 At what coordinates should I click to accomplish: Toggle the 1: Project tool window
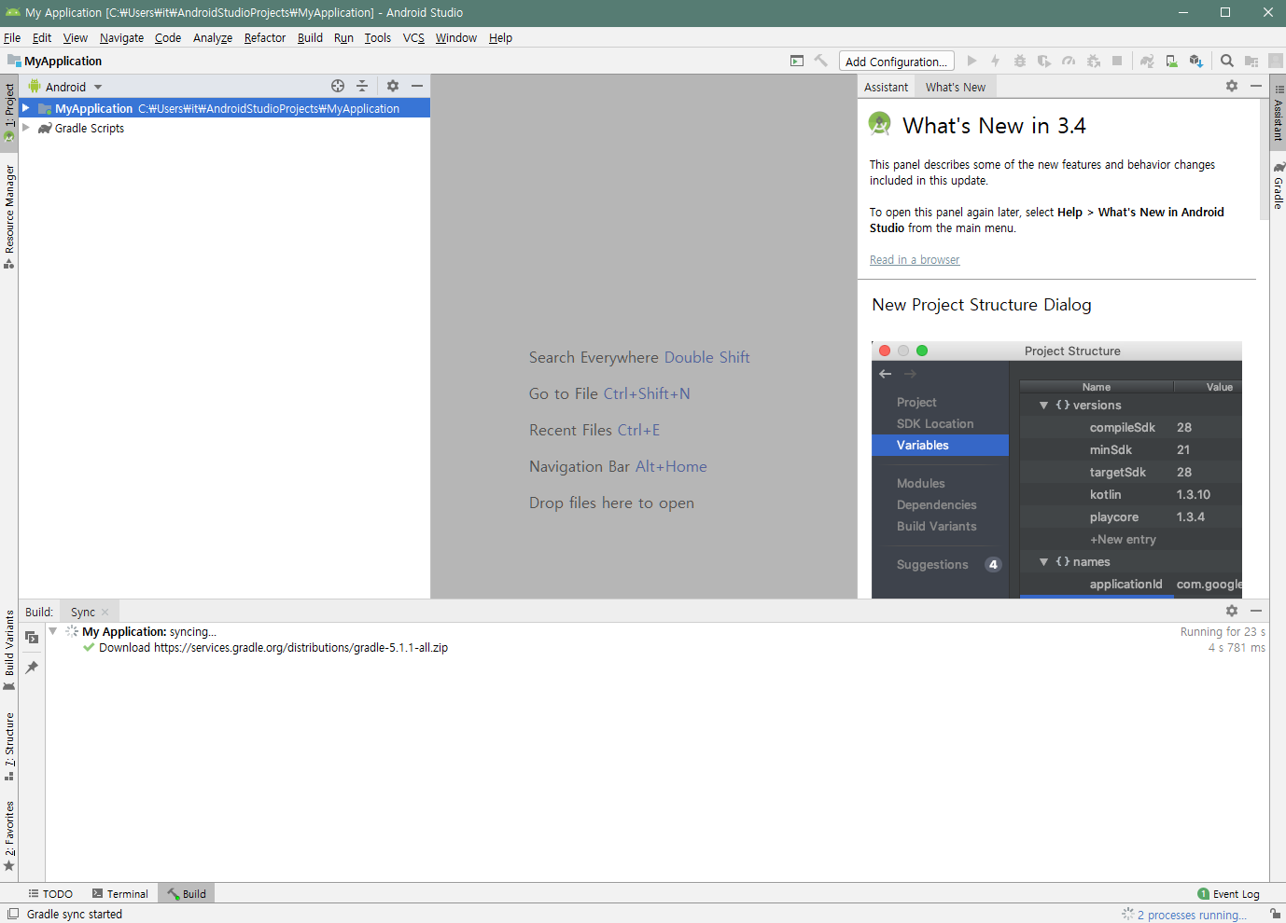[x=9, y=112]
